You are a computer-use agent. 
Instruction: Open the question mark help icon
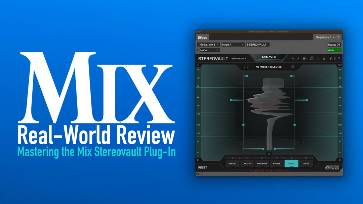[339, 59]
